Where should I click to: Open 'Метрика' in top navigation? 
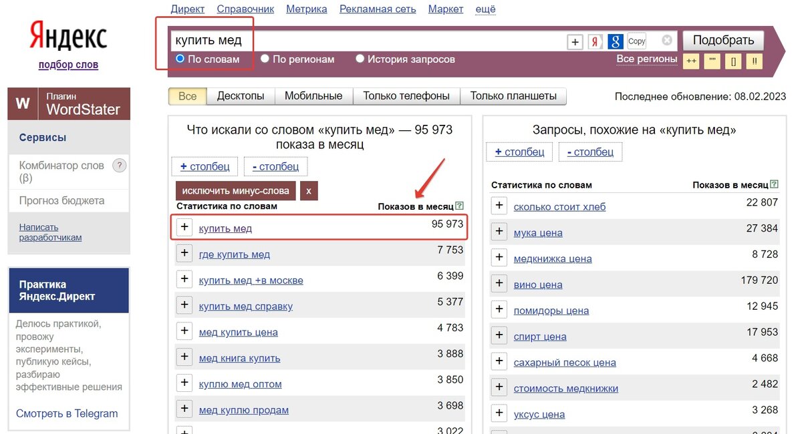tap(307, 9)
